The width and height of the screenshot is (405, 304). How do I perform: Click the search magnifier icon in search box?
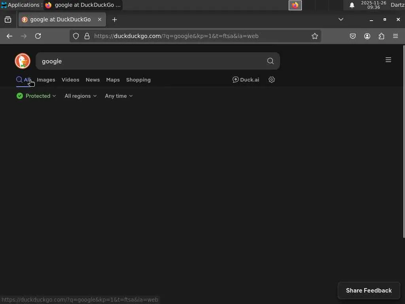pos(270,61)
